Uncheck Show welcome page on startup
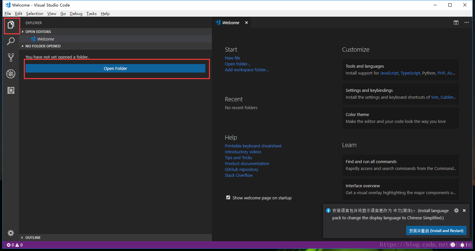The image size is (475, 251). point(228,198)
